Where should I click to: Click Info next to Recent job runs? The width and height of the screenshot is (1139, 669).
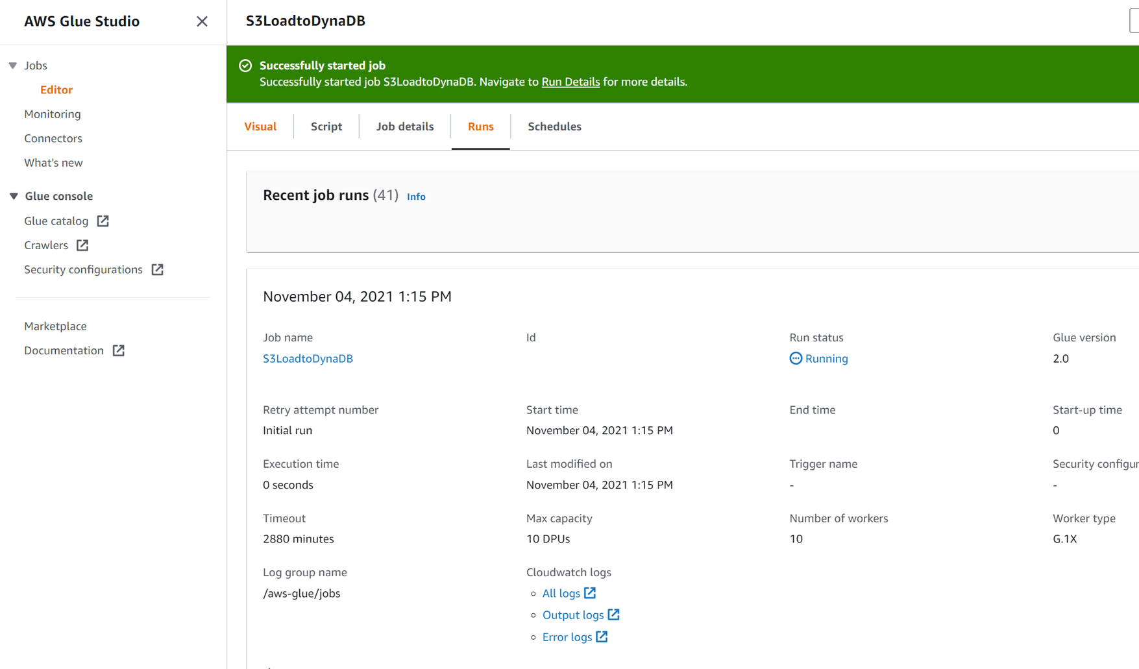pos(416,196)
